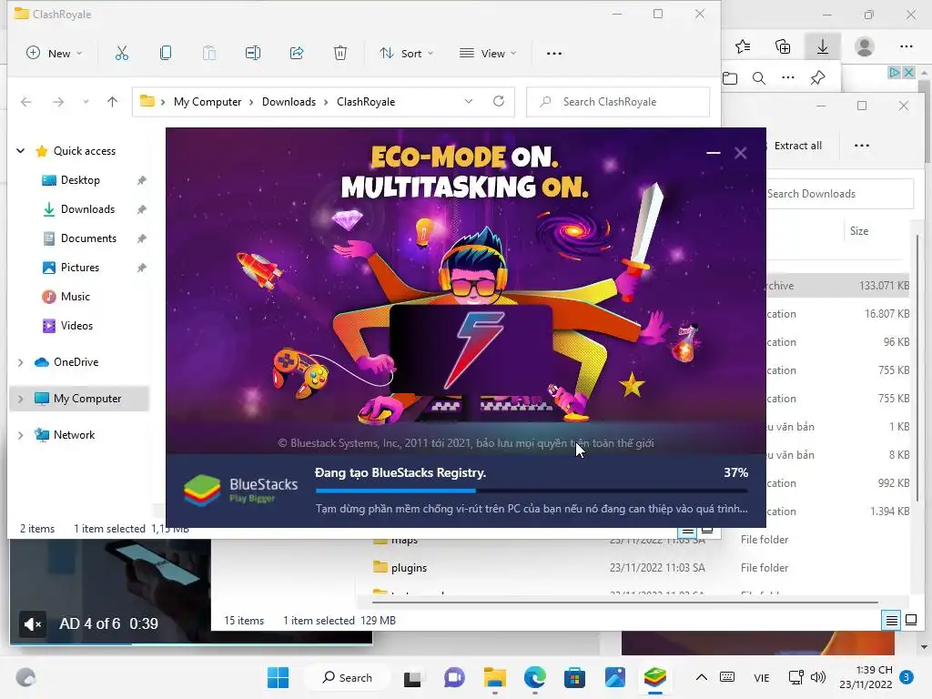Click Downloads in the address breadcrumb

coord(289,102)
